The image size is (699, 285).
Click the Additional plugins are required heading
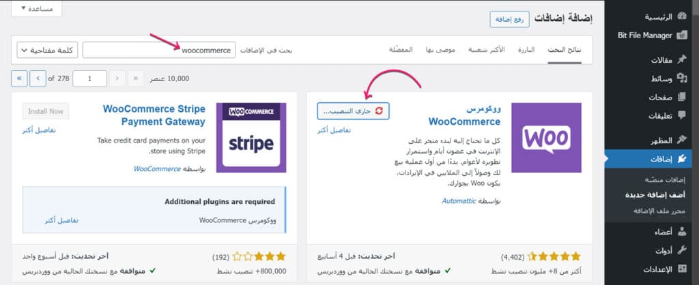point(220,202)
